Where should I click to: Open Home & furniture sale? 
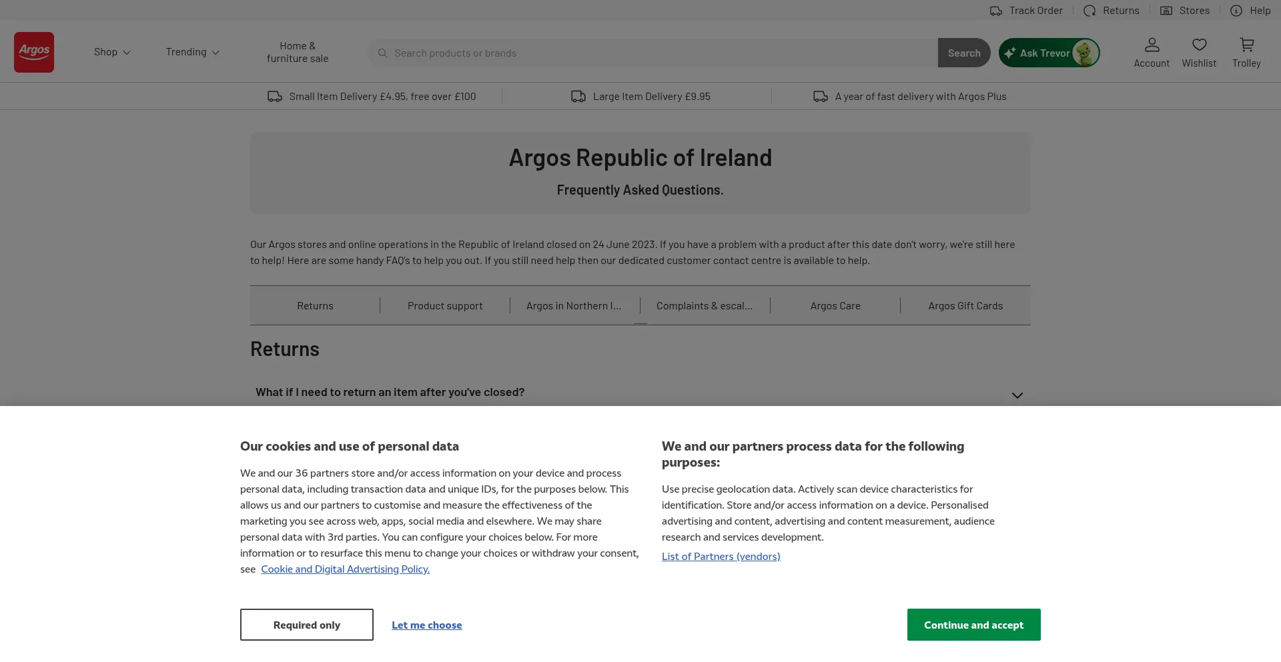(298, 52)
